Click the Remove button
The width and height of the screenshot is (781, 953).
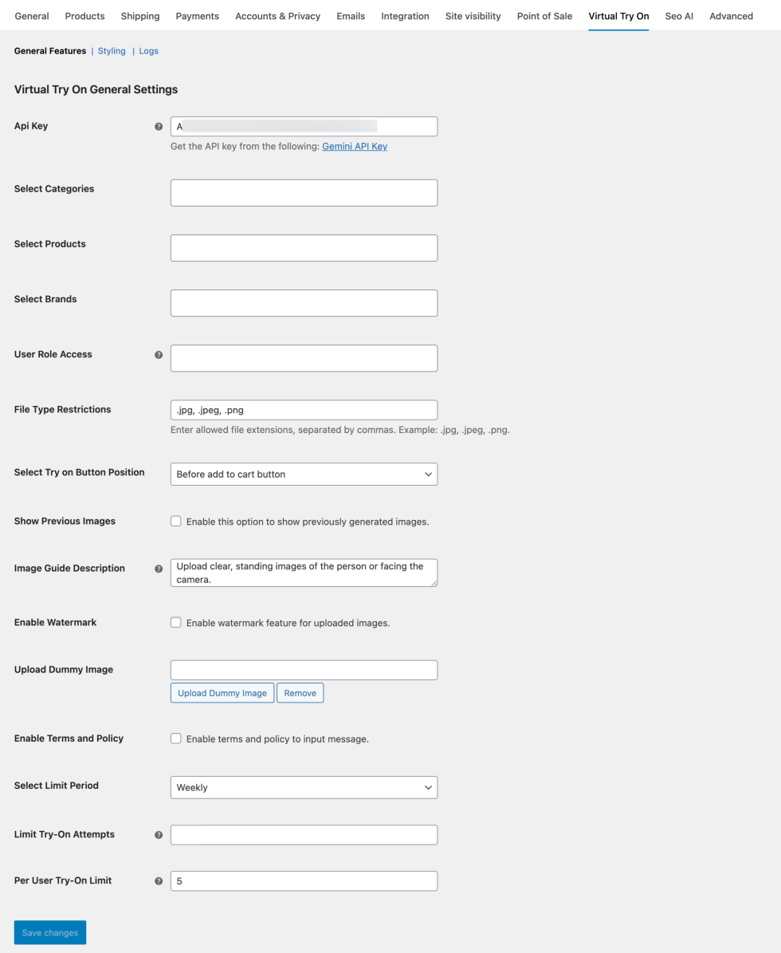pyautogui.click(x=300, y=693)
